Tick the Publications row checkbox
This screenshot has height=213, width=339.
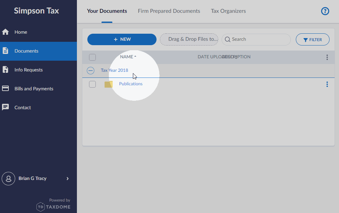pos(92,84)
